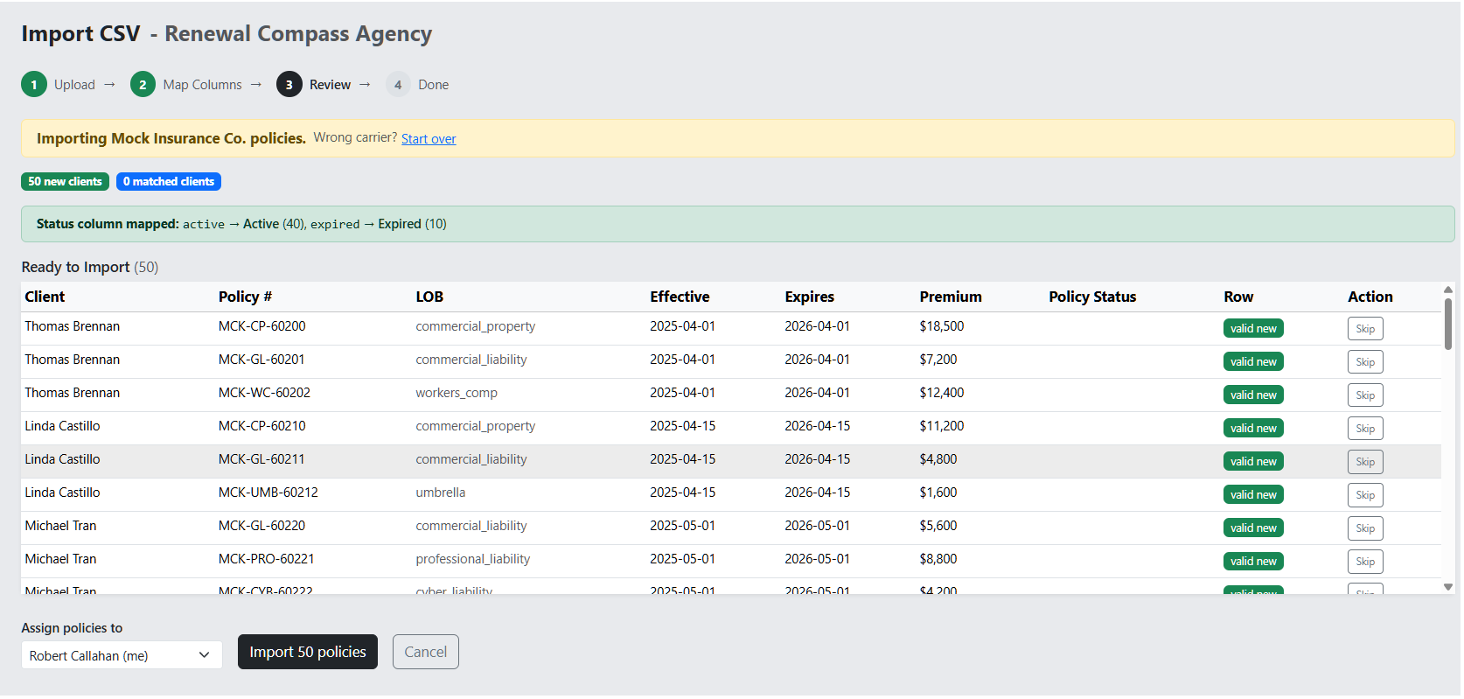Click step 3 Review circle
This screenshot has width=1464, height=699.
289,85
